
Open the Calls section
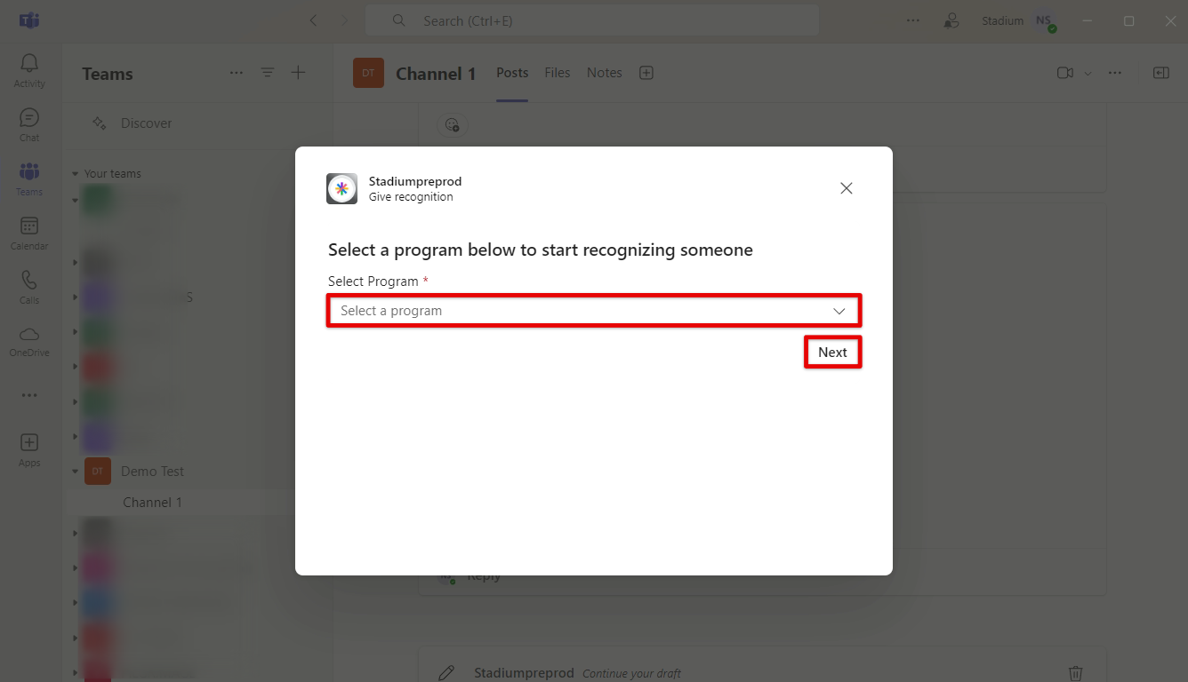29,287
